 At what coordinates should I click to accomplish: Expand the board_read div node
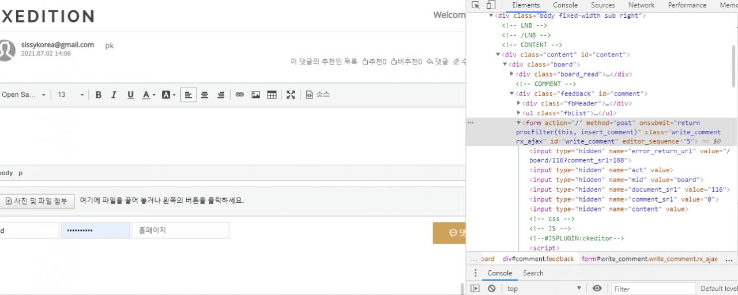(512, 74)
